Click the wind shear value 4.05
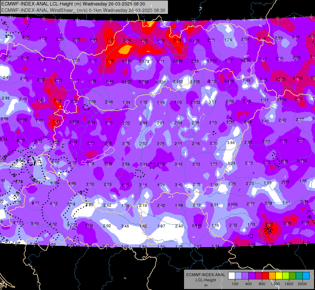Image resolution: width=315 pixels, height=290 pixels. click(x=125, y=185)
